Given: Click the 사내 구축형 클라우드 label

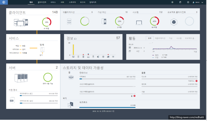Looking at the screenshot, I should (x=87, y=84).
